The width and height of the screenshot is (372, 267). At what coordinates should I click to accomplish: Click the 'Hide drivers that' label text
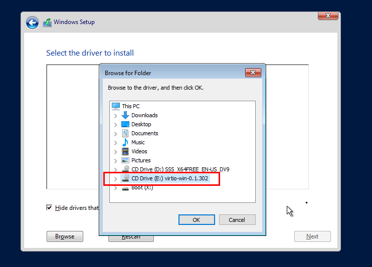[x=77, y=208]
